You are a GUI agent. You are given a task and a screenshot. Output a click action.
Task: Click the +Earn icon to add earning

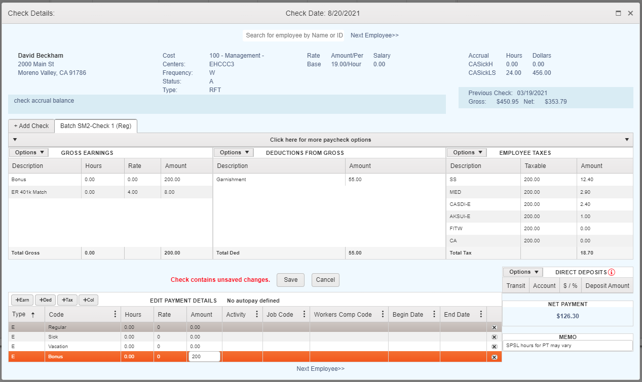[22, 300]
